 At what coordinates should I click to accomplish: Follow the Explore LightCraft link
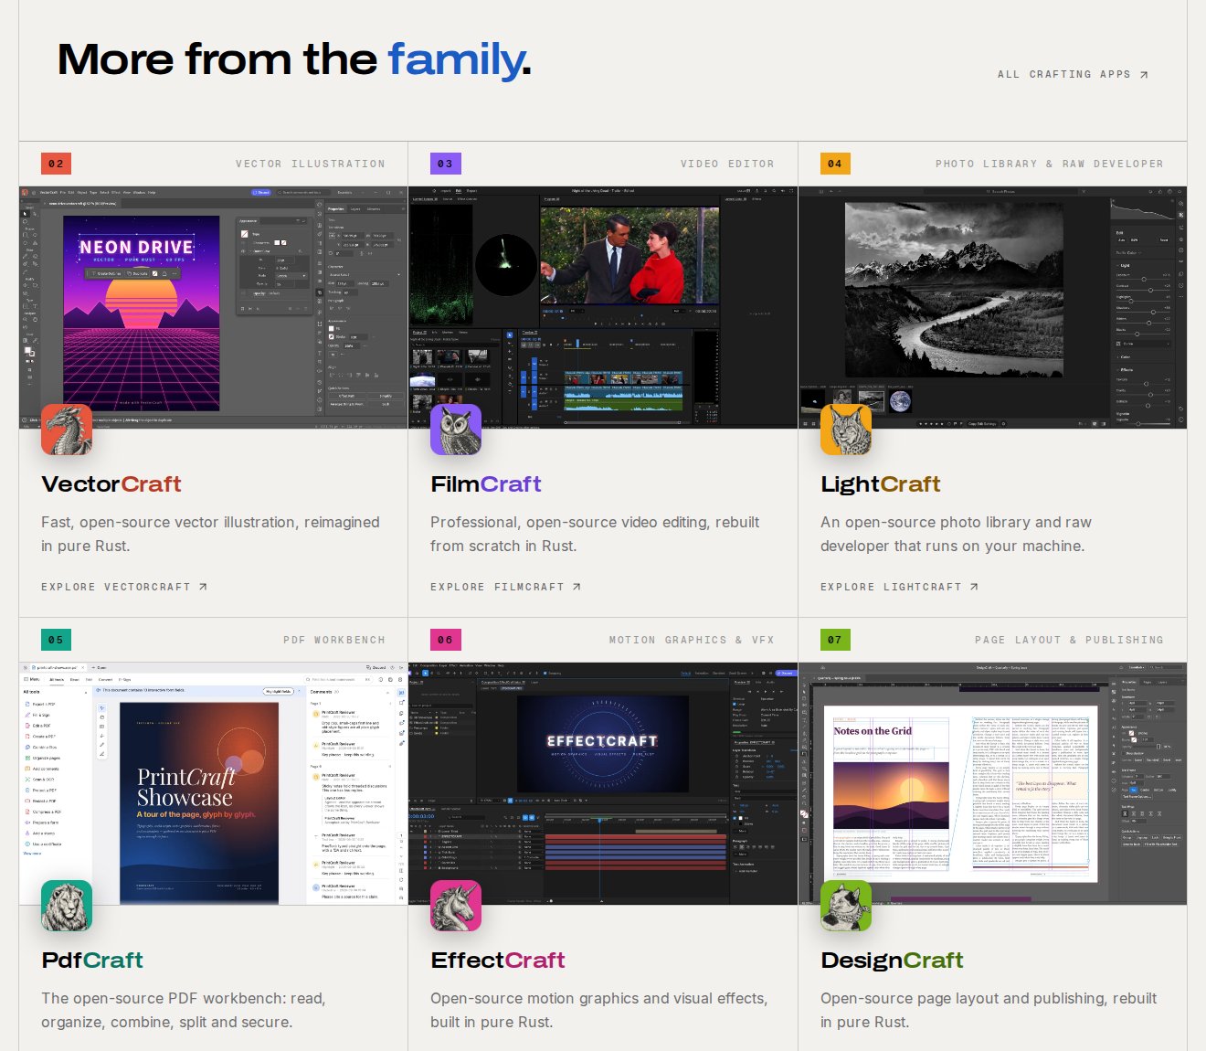coord(900,587)
